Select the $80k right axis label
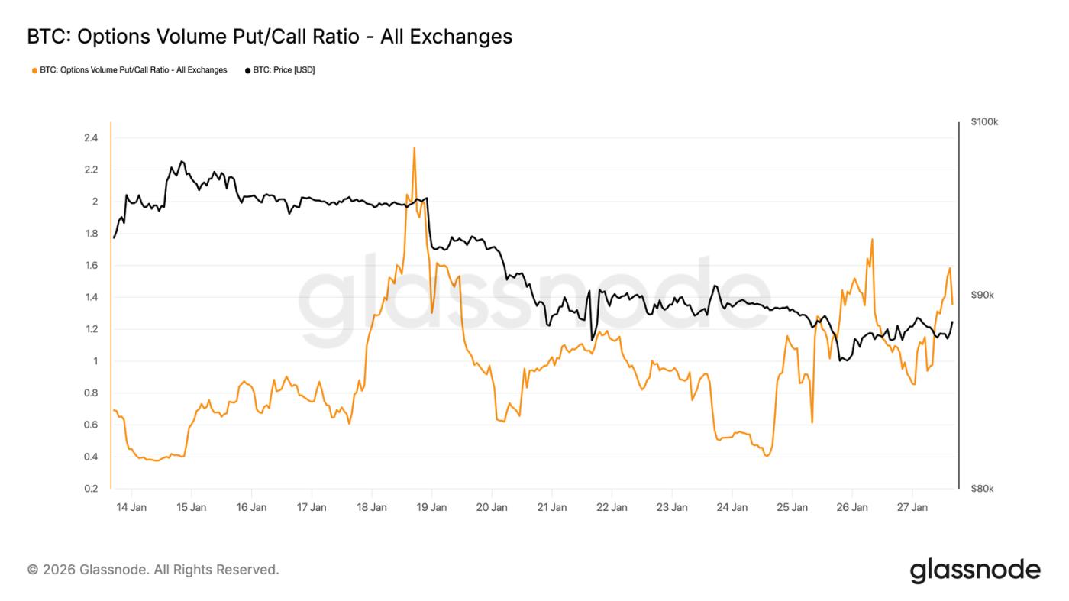 (x=983, y=489)
